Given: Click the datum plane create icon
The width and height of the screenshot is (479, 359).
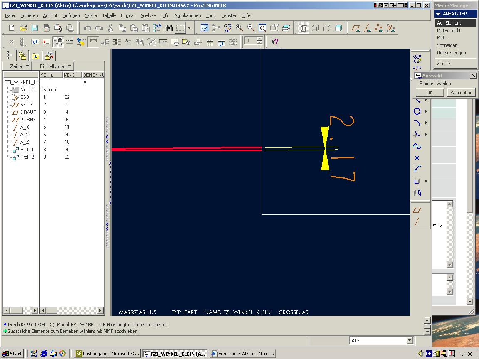Looking at the screenshot, I should [417, 210].
